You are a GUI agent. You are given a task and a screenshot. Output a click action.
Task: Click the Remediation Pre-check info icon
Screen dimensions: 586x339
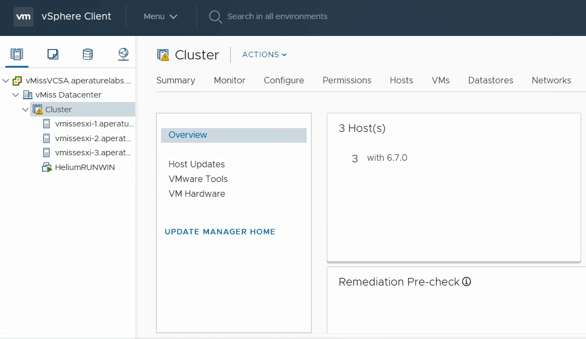click(x=467, y=282)
